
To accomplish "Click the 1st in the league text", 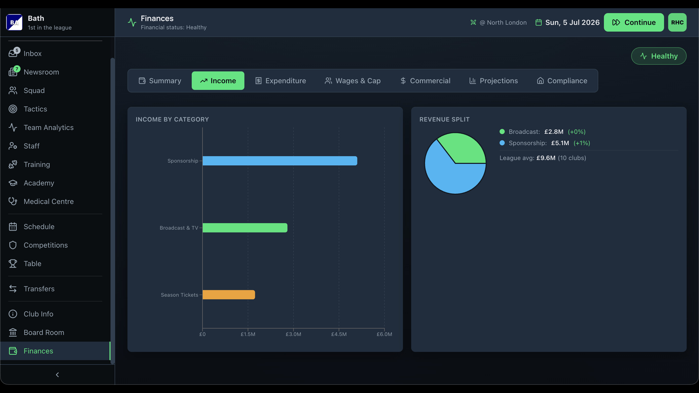I will tap(50, 28).
